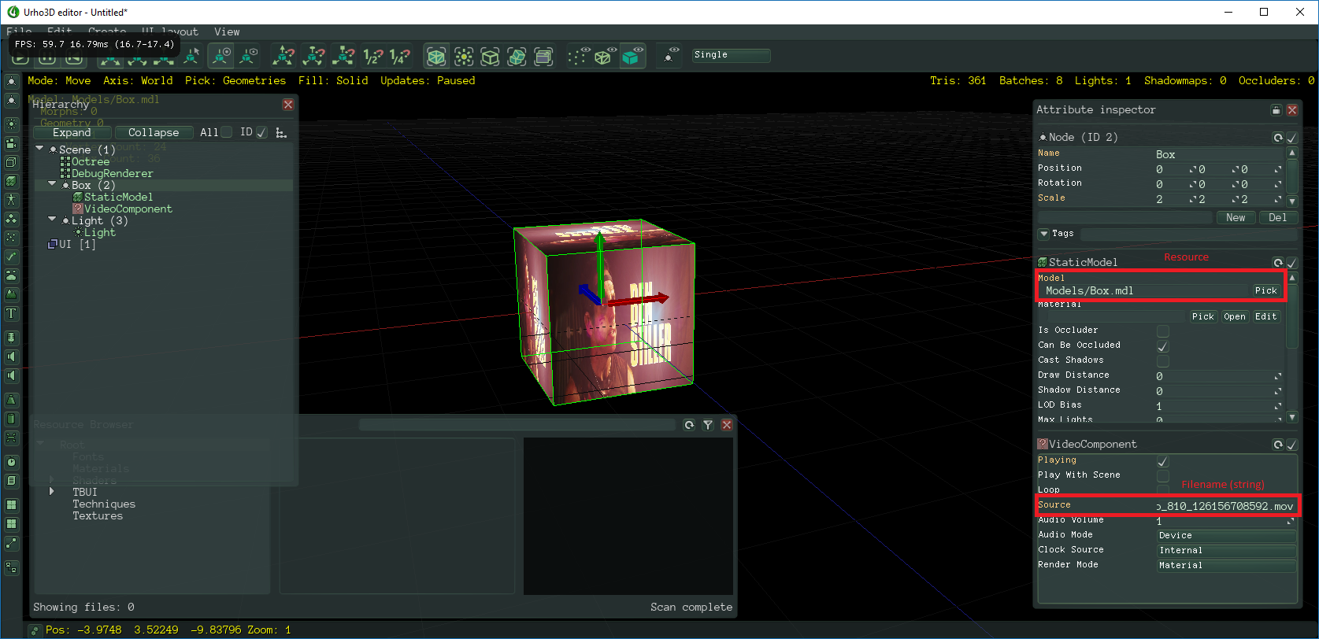Create a Zone from the side toolbar
The height and width of the screenshot is (639, 1319).
pos(11,162)
